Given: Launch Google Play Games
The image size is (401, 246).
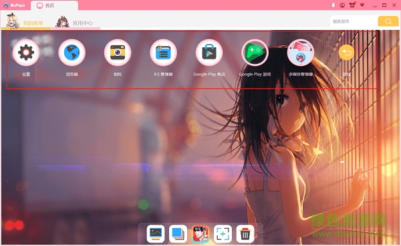Looking at the screenshot, I should coord(255,53).
